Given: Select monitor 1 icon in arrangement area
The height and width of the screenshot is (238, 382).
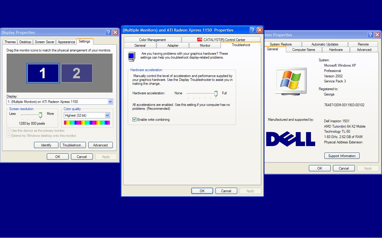Looking at the screenshot, I should tap(43, 73).
